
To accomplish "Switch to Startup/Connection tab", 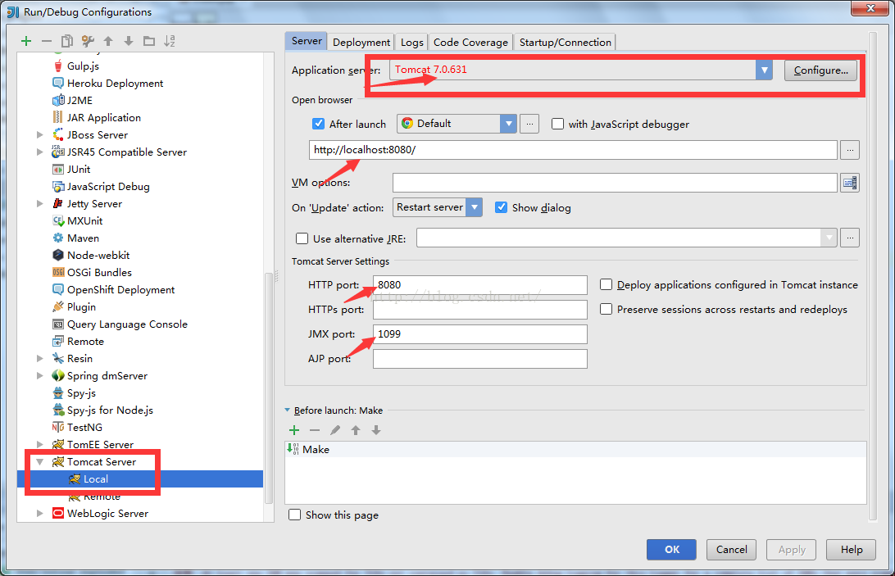I will click(x=565, y=42).
